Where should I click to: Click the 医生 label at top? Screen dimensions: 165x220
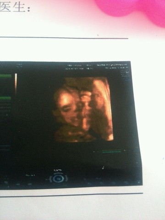(x=15, y=7)
